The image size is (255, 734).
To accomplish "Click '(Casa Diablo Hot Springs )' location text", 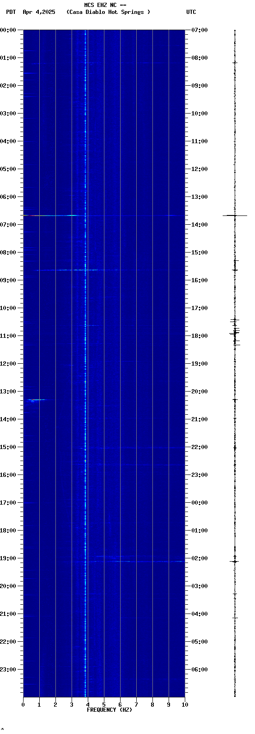I will click(109, 12).
